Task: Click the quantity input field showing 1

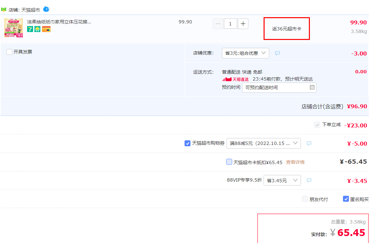Action: tap(231, 24)
